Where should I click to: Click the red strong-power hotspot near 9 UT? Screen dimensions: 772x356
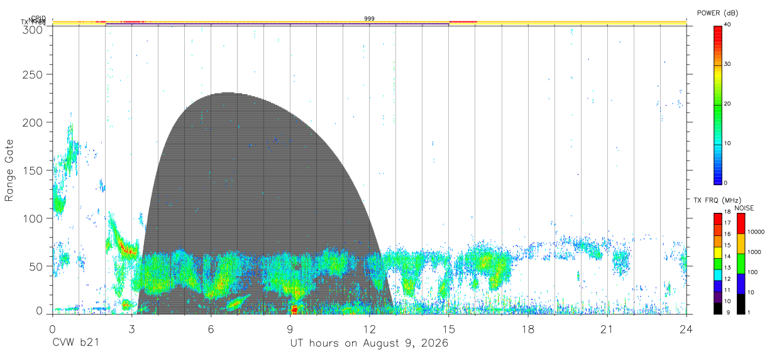[295, 309]
